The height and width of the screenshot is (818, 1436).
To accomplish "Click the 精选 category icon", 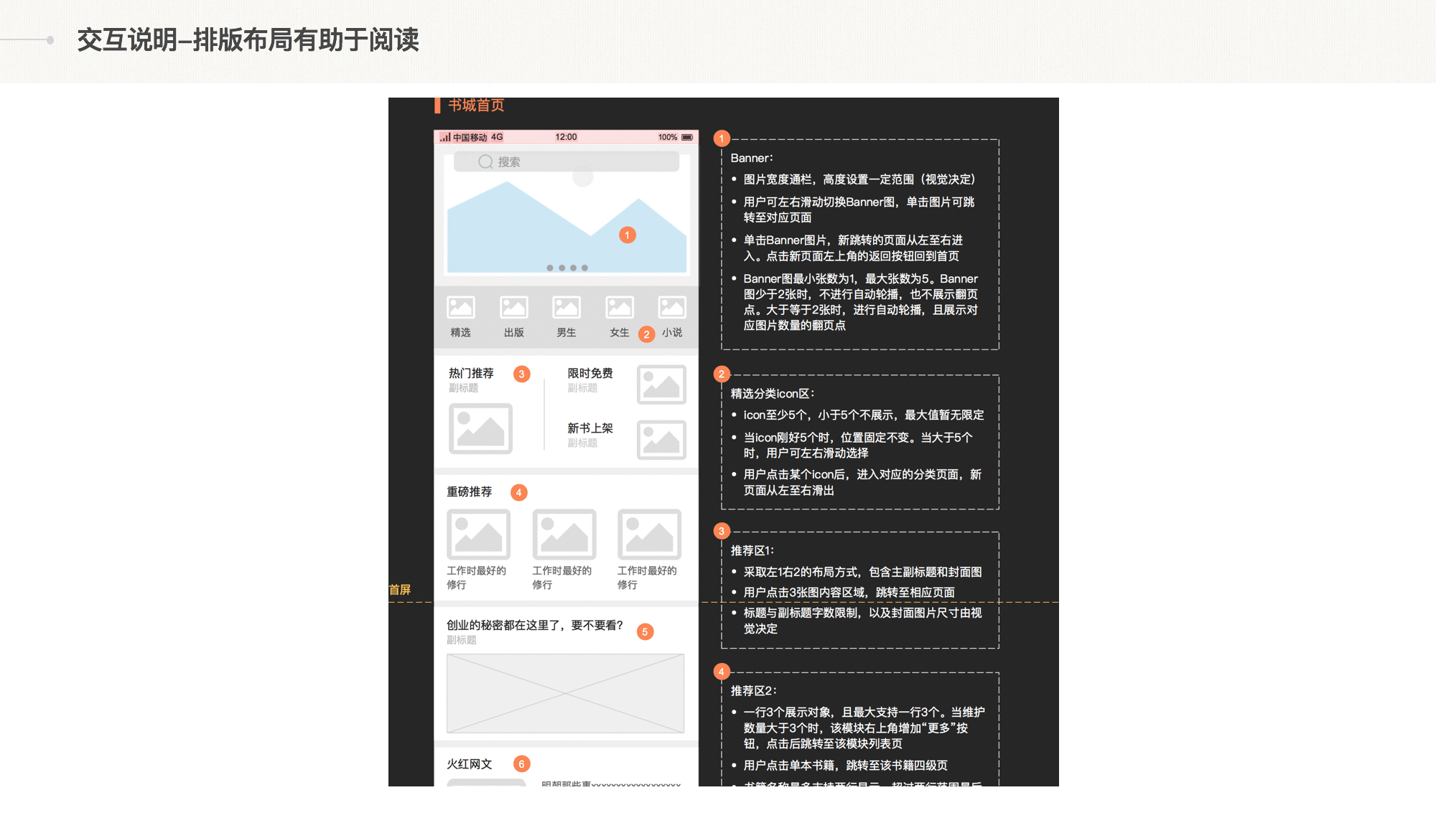I will [460, 308].
